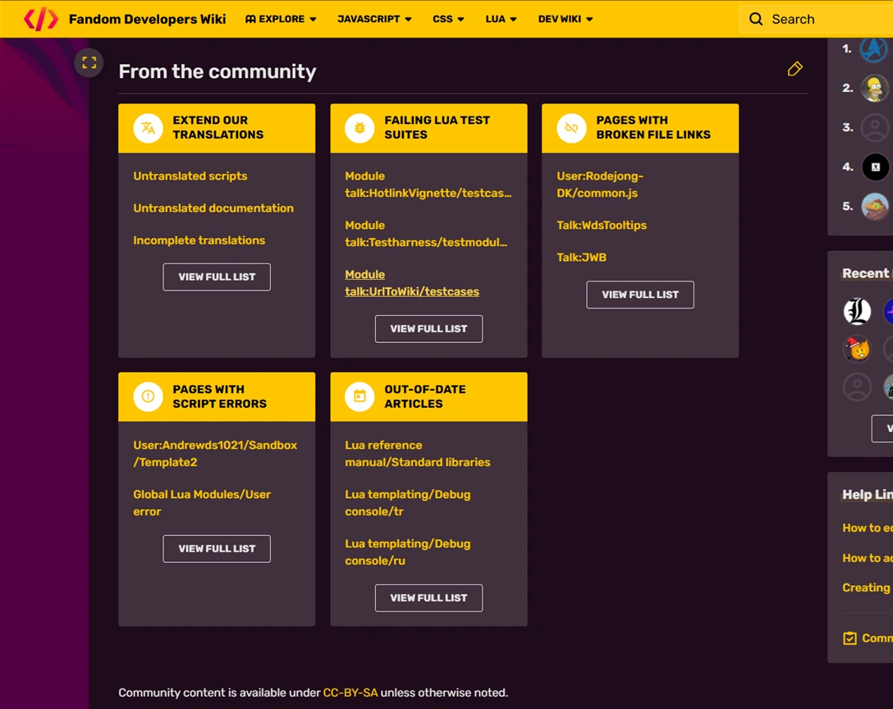Open the CC-BY-SA license link
This screenshot has height=709, width=893.
coord(350,692)
